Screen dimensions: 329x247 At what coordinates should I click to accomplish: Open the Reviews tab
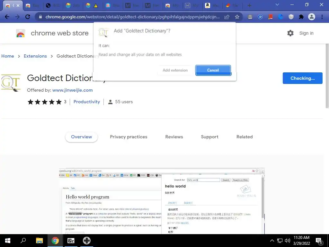pyautogui.click(x=174, y=137)
